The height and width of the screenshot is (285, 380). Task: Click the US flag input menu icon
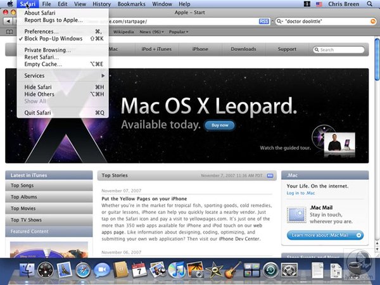319,4
